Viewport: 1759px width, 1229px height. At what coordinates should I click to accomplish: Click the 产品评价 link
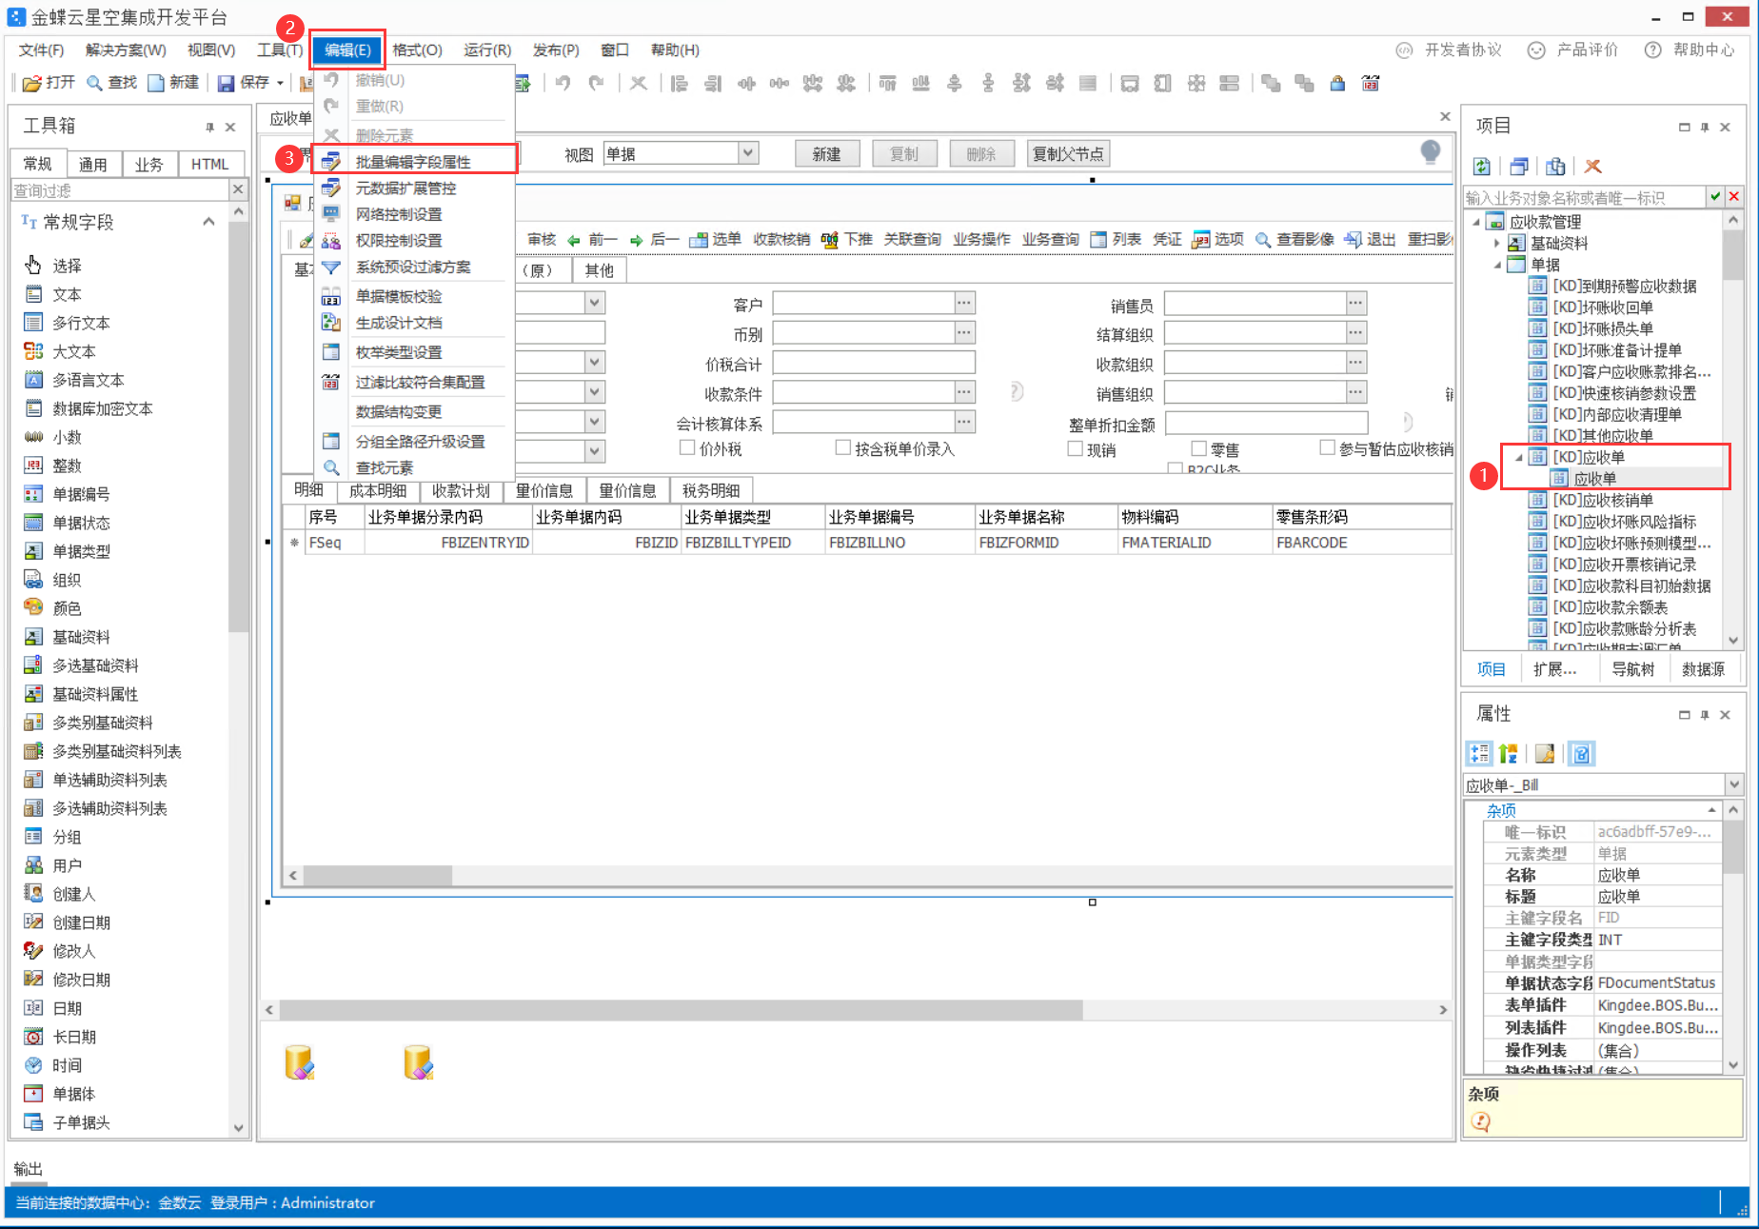click(x=1572, y=50)
